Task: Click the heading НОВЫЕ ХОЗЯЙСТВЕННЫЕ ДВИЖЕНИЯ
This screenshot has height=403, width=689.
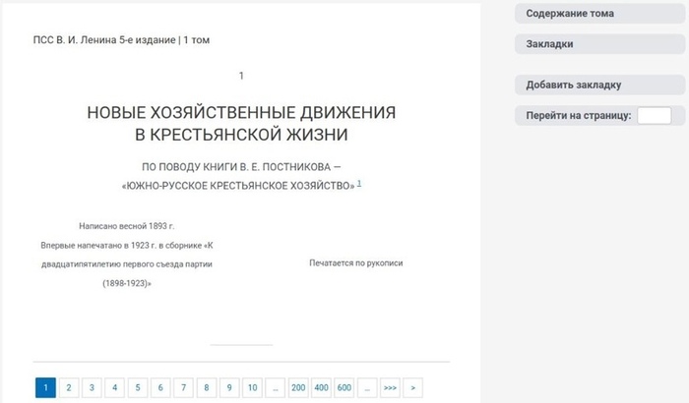Action: click(x=241, y=113)
